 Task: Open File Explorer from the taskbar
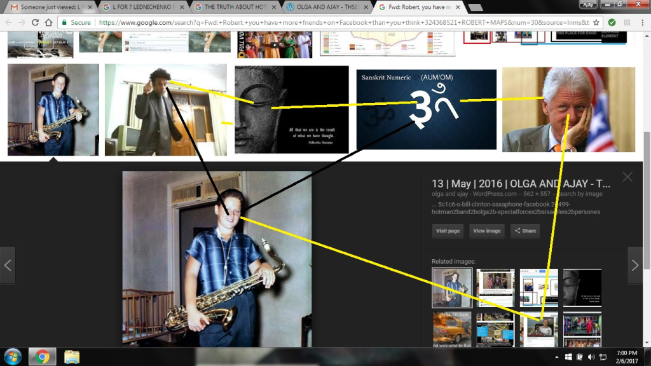pos(72,357)
